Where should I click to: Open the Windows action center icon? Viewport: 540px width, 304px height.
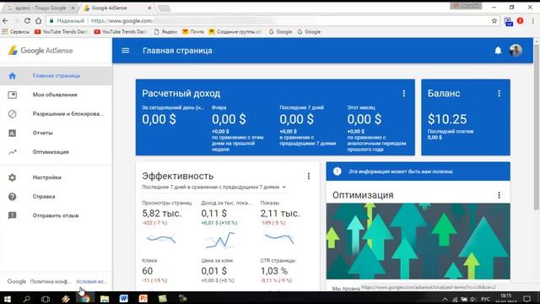tap(526, 299)
